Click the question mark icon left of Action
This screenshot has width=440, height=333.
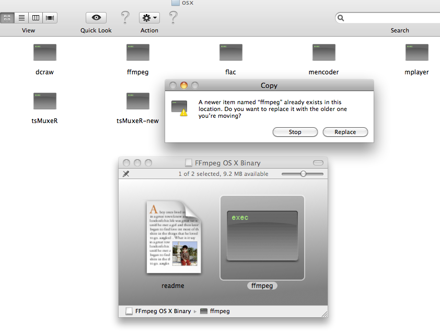coord(125,17)
